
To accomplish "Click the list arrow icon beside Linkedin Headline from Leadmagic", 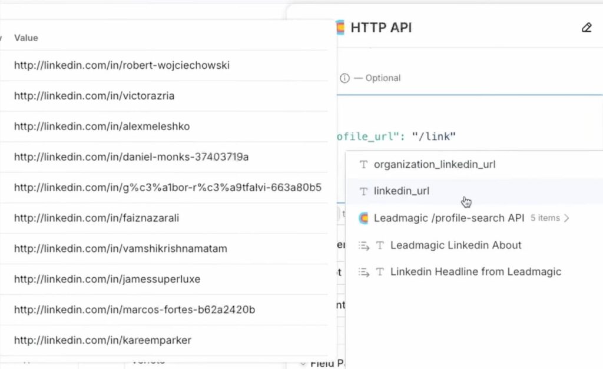I will 364,272.
